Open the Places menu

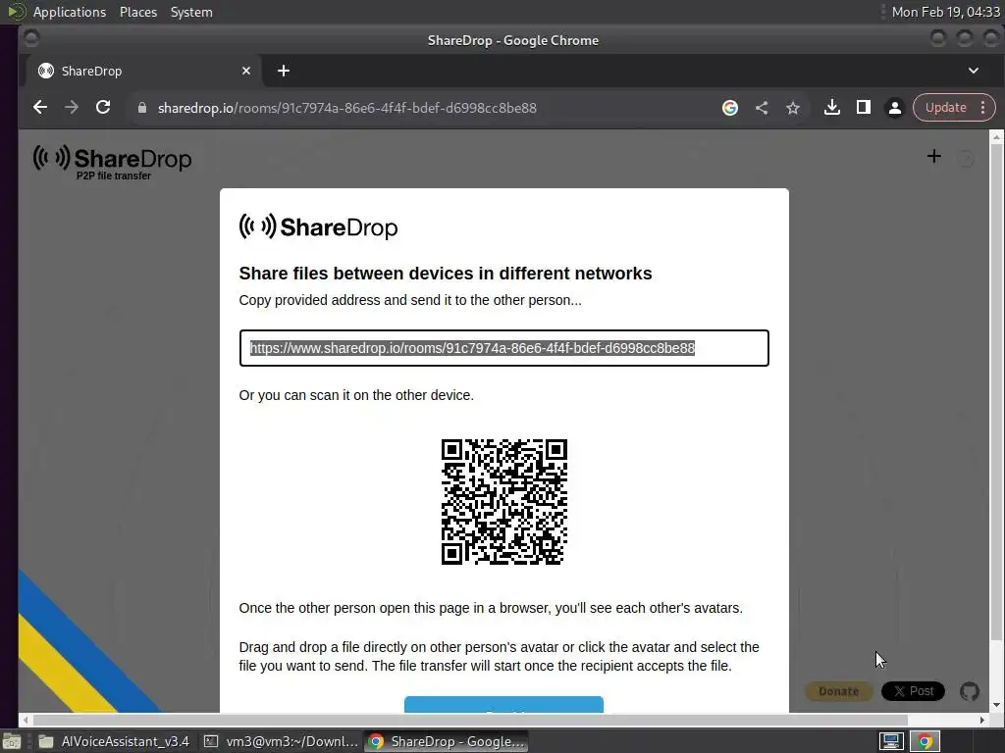[x=137, y=12]
